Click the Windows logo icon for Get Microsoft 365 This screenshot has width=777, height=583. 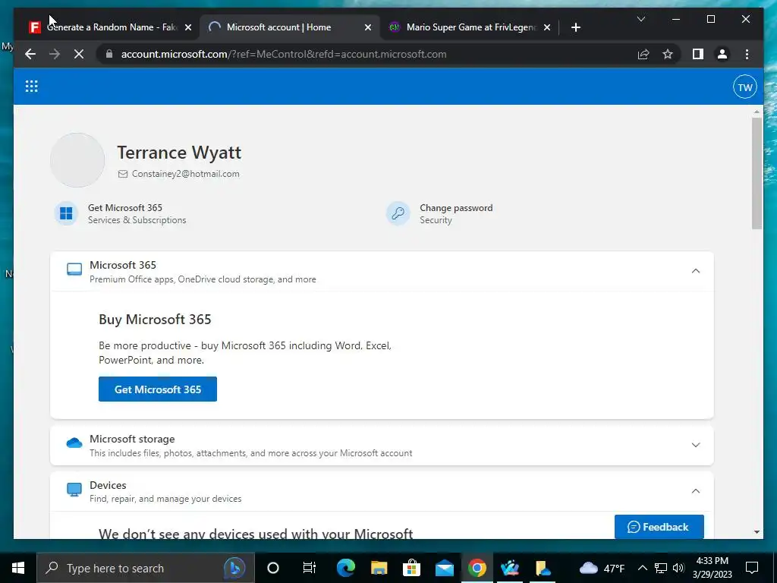point(66,213)
